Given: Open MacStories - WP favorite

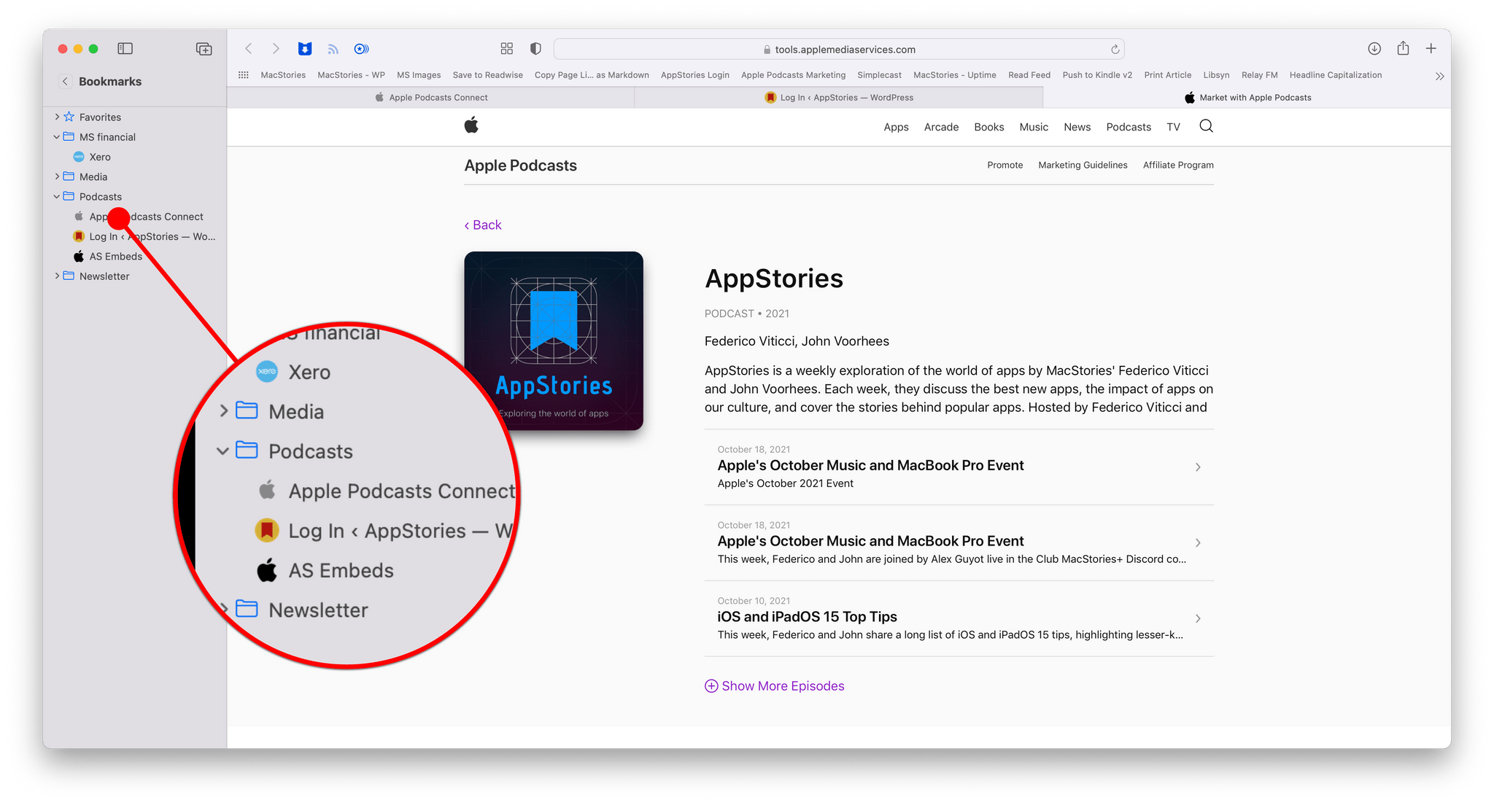Looking at the screenshot, I should pos(351,75).
